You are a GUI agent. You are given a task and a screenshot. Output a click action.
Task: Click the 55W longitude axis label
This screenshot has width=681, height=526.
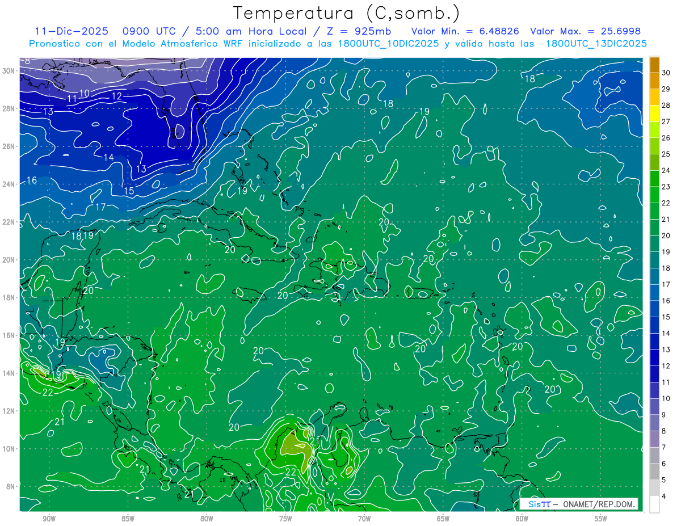601,519
